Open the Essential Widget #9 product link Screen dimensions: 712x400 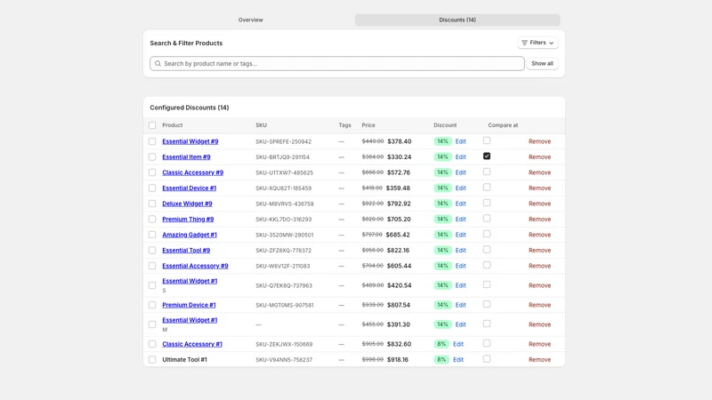tap(190, 141)
